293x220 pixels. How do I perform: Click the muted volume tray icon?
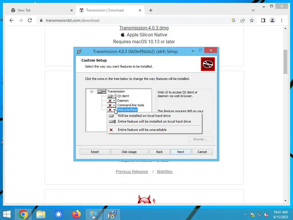coord(266,215)
